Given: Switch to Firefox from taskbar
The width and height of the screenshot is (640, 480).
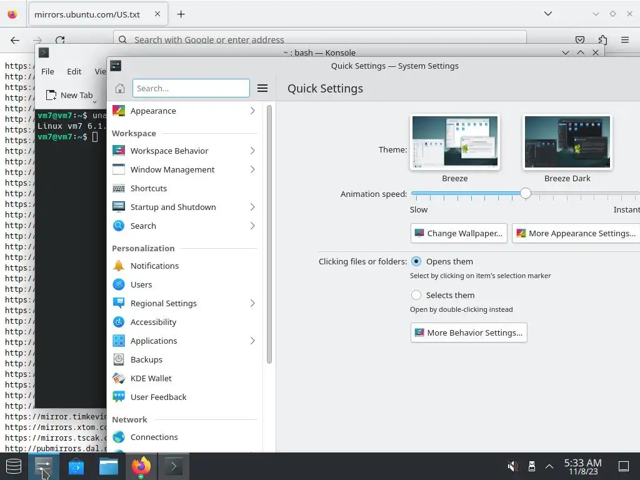Looking at the screenshot, I should [141, 466].
